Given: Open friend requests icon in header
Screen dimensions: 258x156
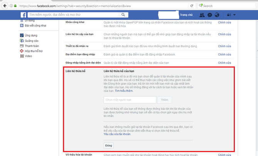Looking at the screenshot, I should pos(202,15).
